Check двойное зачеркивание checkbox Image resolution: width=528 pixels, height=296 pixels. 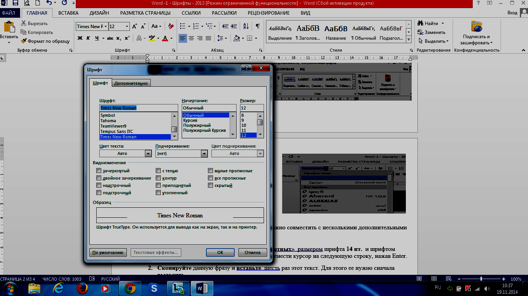point(99,178)
